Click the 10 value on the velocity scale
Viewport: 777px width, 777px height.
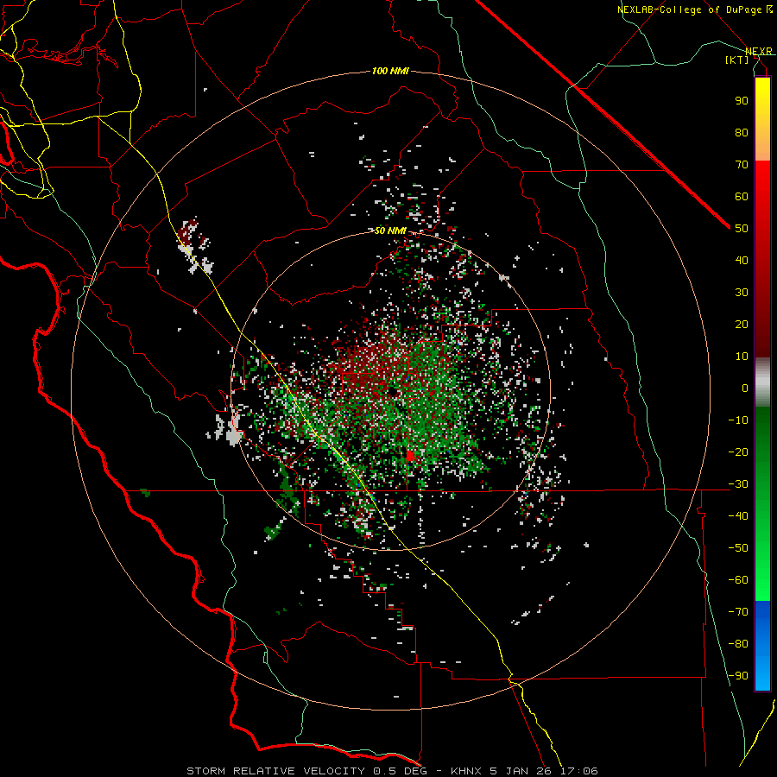coord(742,357)
